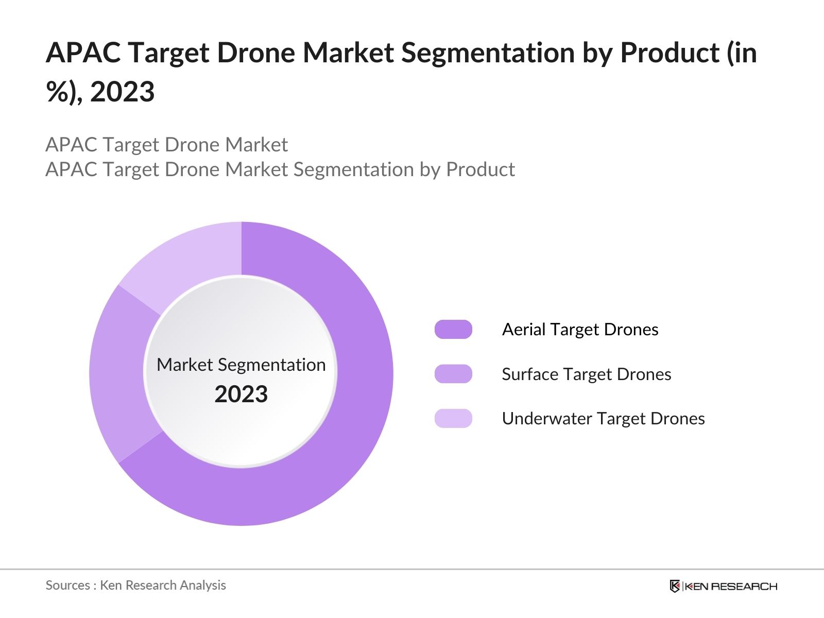Click the Ken Research Analysis source link
The height and width of the screenshot is (618, 824).
(136, 585)
